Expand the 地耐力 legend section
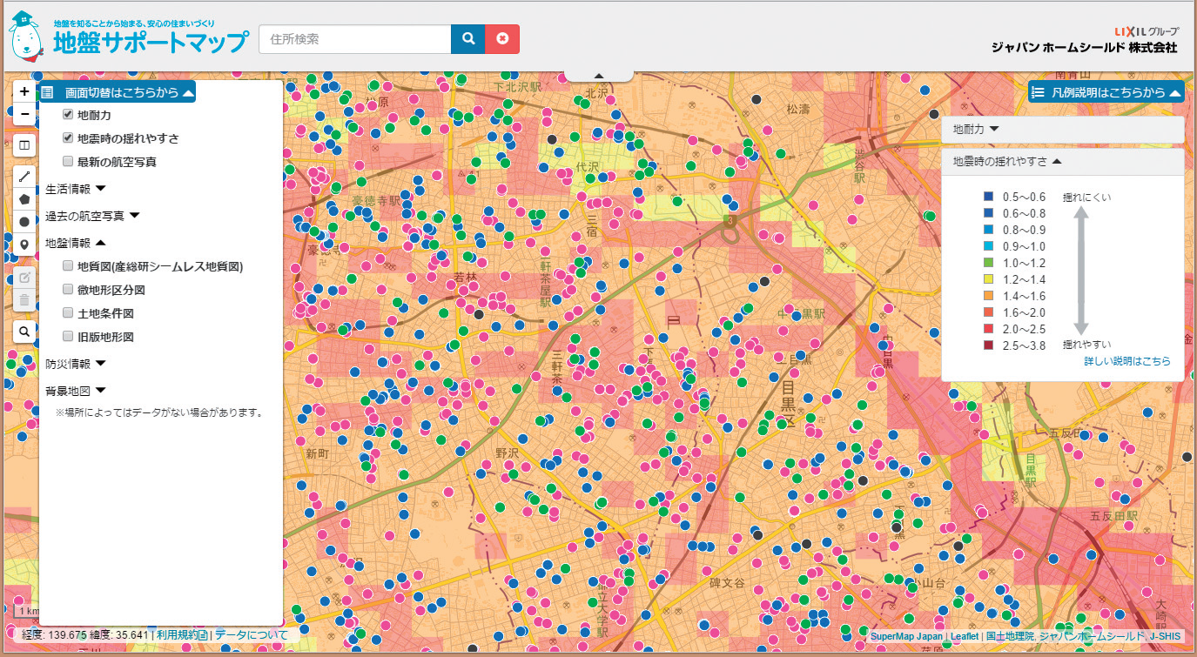 (1063, 129)
